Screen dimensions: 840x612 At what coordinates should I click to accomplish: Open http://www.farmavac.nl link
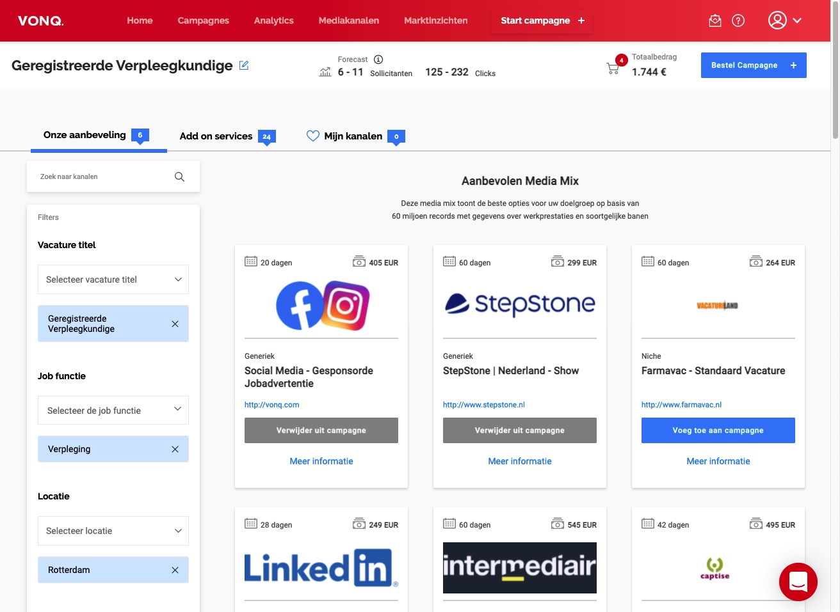[681, 405]
